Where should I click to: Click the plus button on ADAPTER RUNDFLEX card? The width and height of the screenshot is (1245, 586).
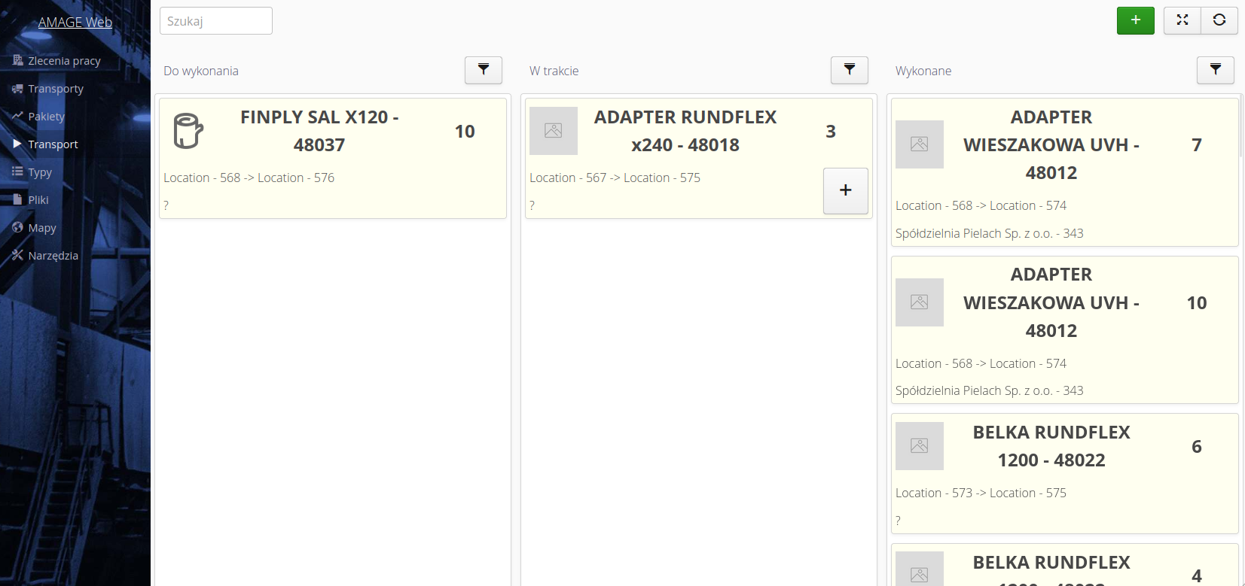pyautogui.click(x=845, y=190)
